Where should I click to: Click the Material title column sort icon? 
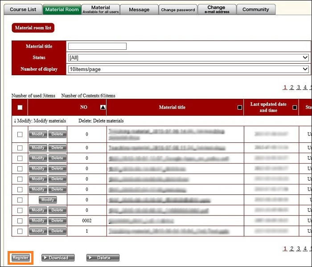[240, 107]
